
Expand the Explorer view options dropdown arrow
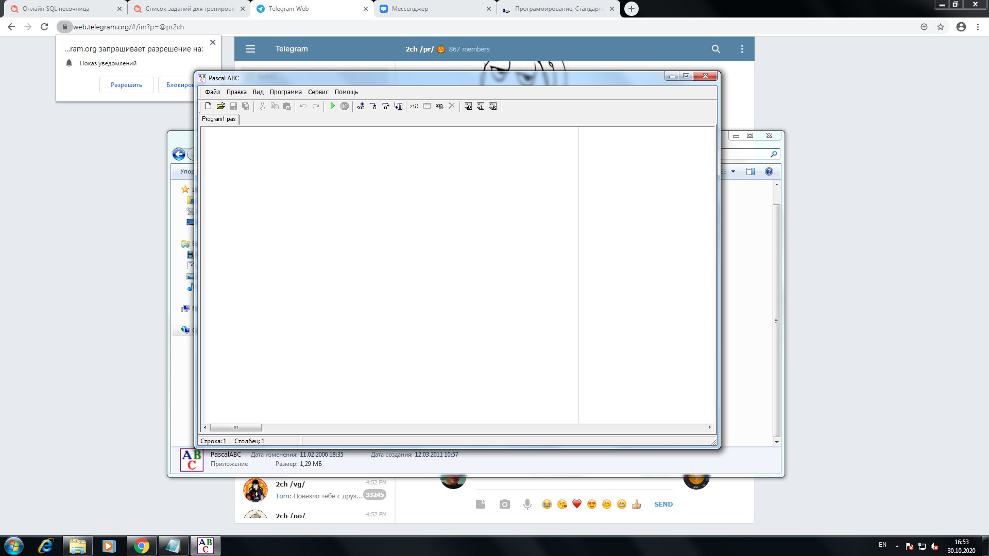[x=733, y=171]
